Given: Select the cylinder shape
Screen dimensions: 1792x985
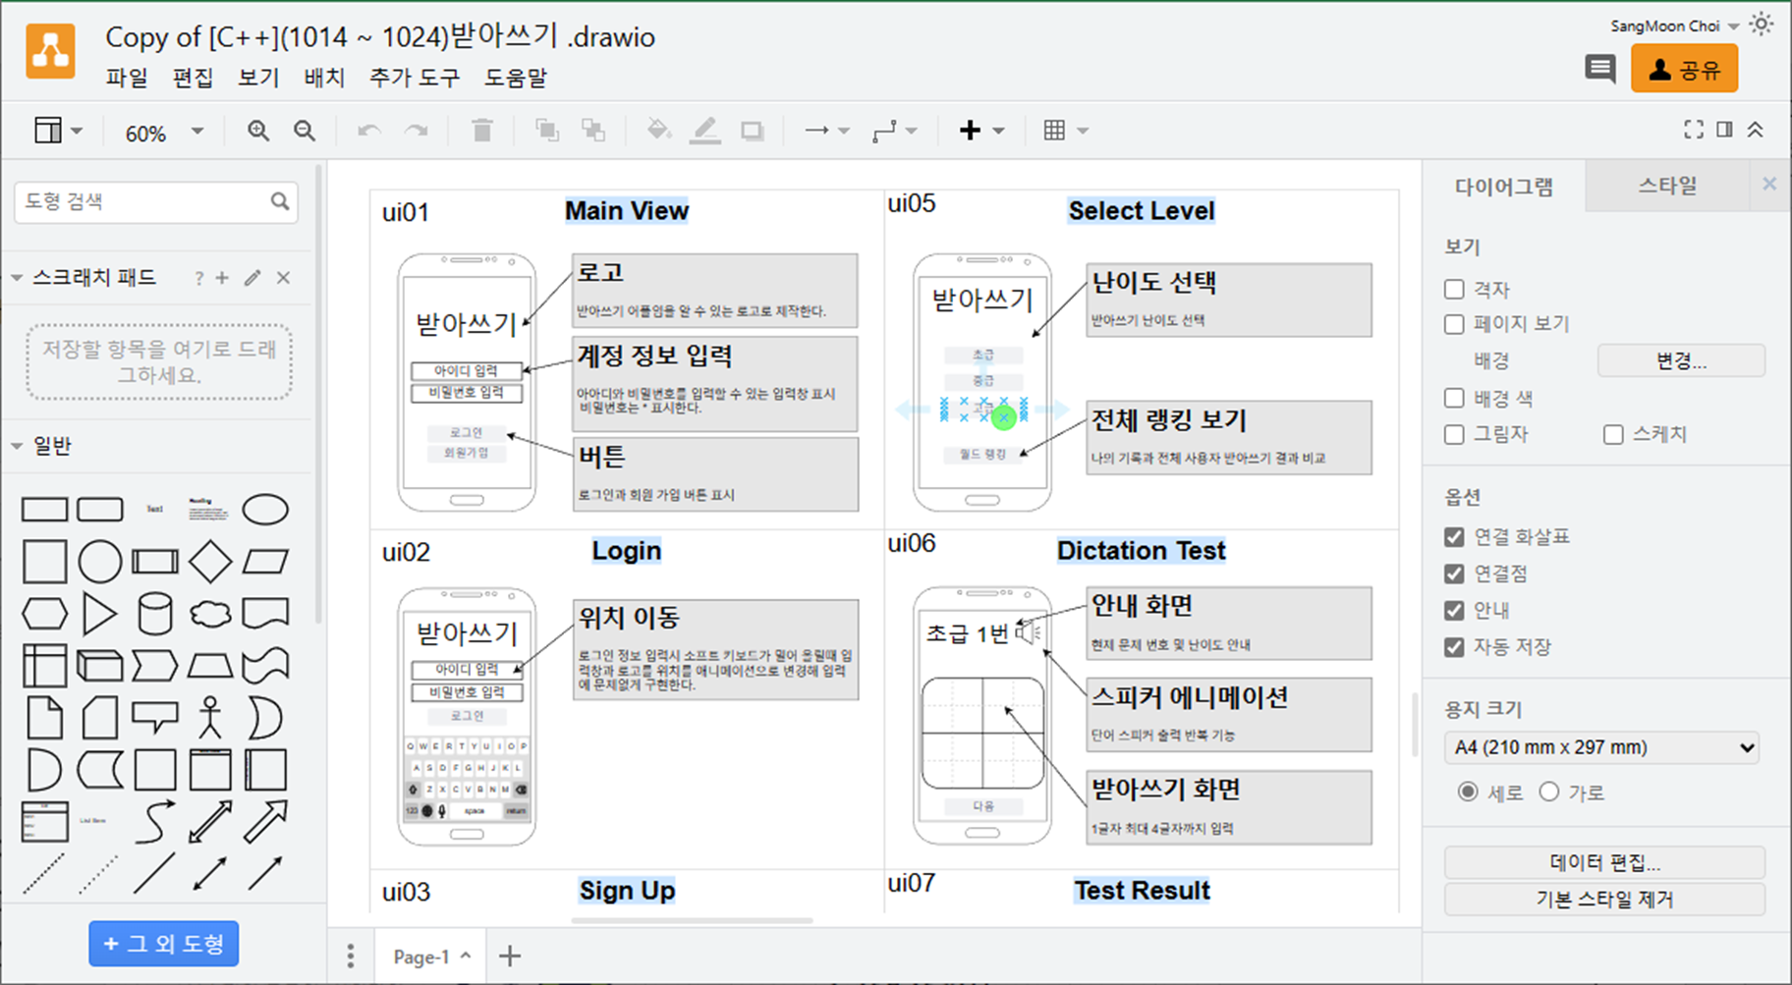Looking at the screenshot, I should tap(155, 615).
